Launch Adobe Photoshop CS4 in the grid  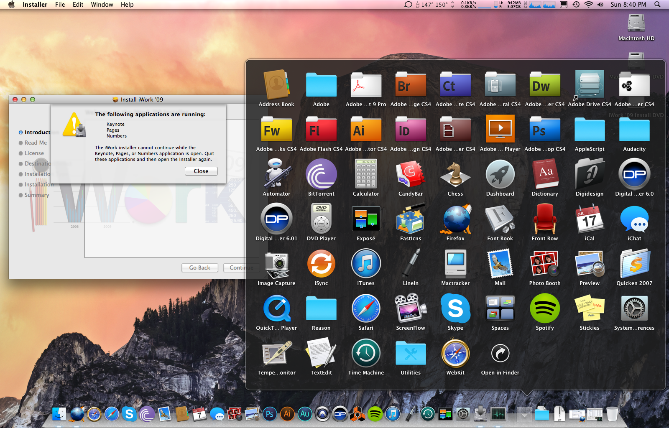click(545, 130)
